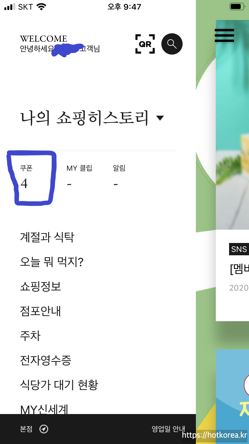Image resolution: width=249 pixels, height=444 pixels.
Task: Open 식당가 대기 현황 menu item
Action: point(59,385)
